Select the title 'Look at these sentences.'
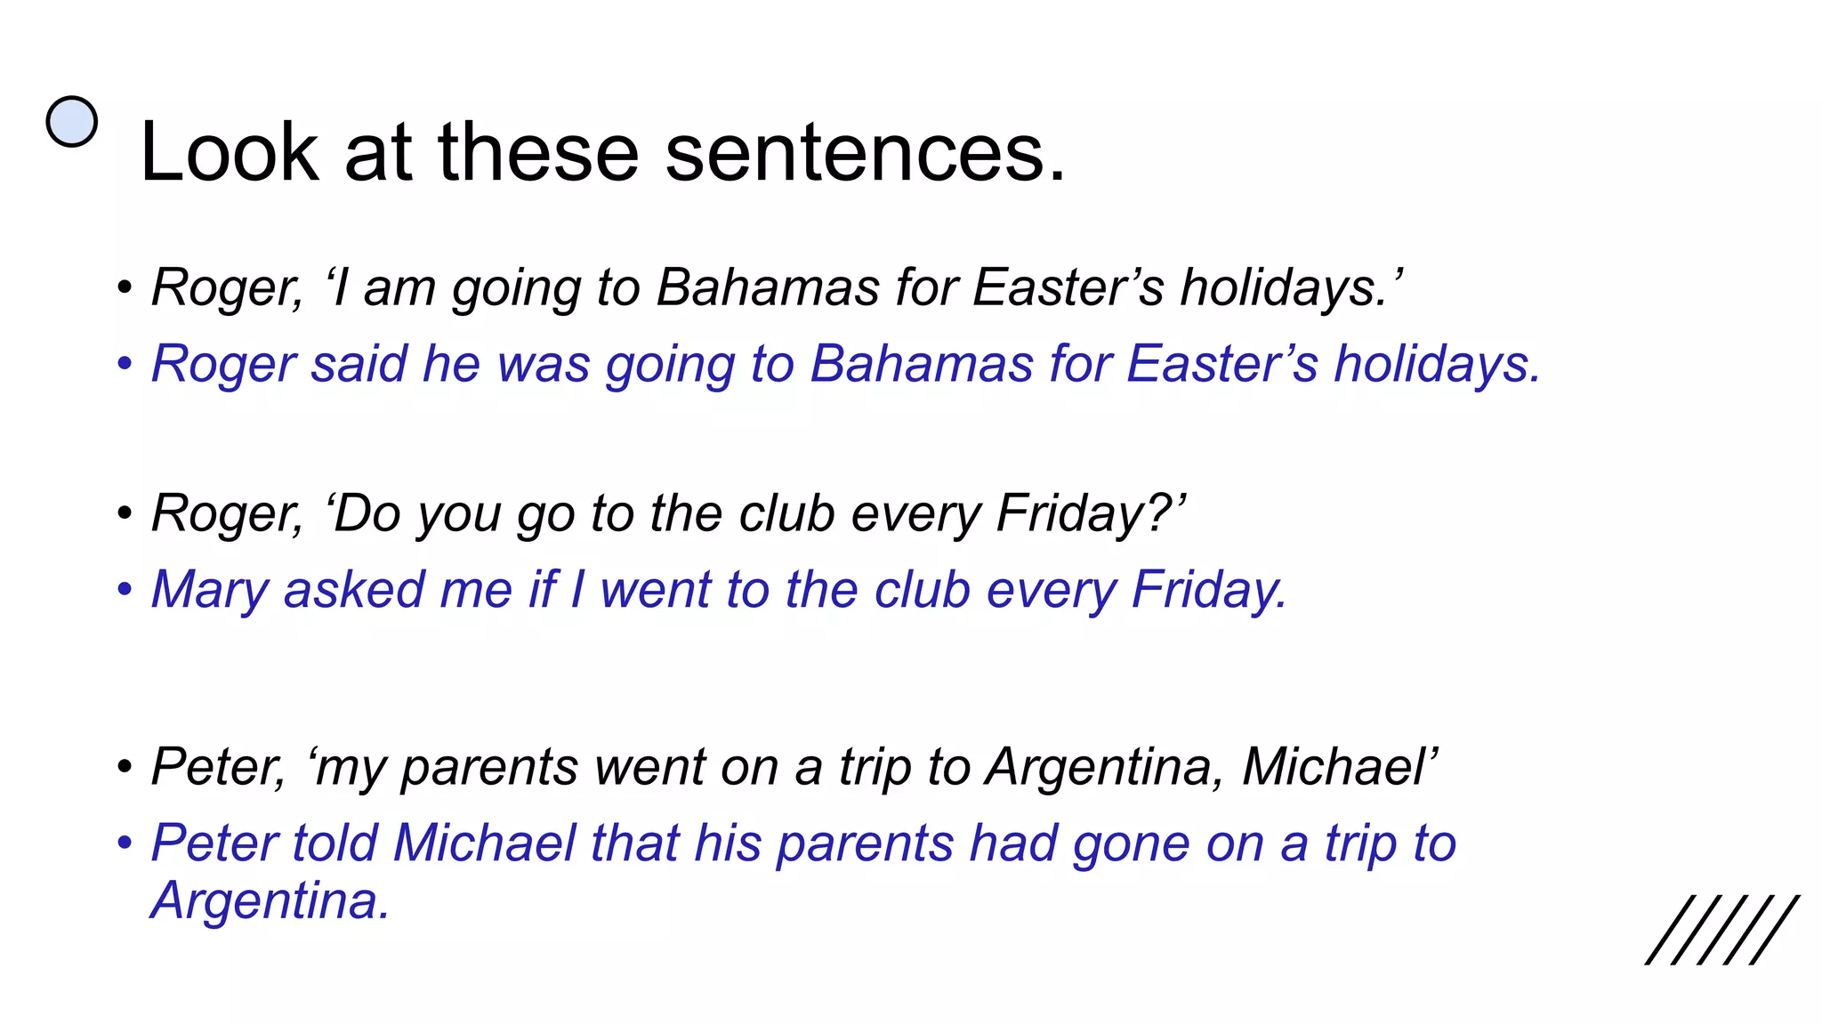1822x1025 pixels. click(602, 153)
